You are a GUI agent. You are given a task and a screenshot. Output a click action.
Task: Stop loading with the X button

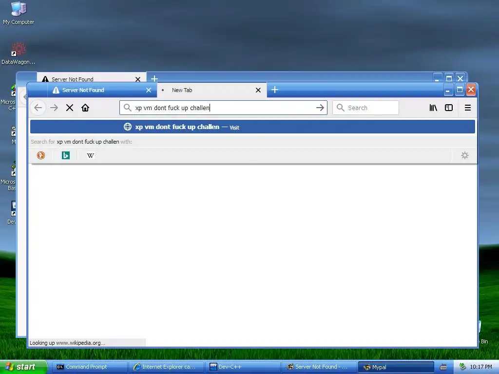[70, 108]
